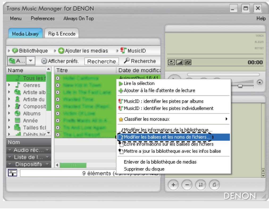Select the Compositeur icon
The height and width of the screenshot is (210, 269).
(x=17, y=106)
